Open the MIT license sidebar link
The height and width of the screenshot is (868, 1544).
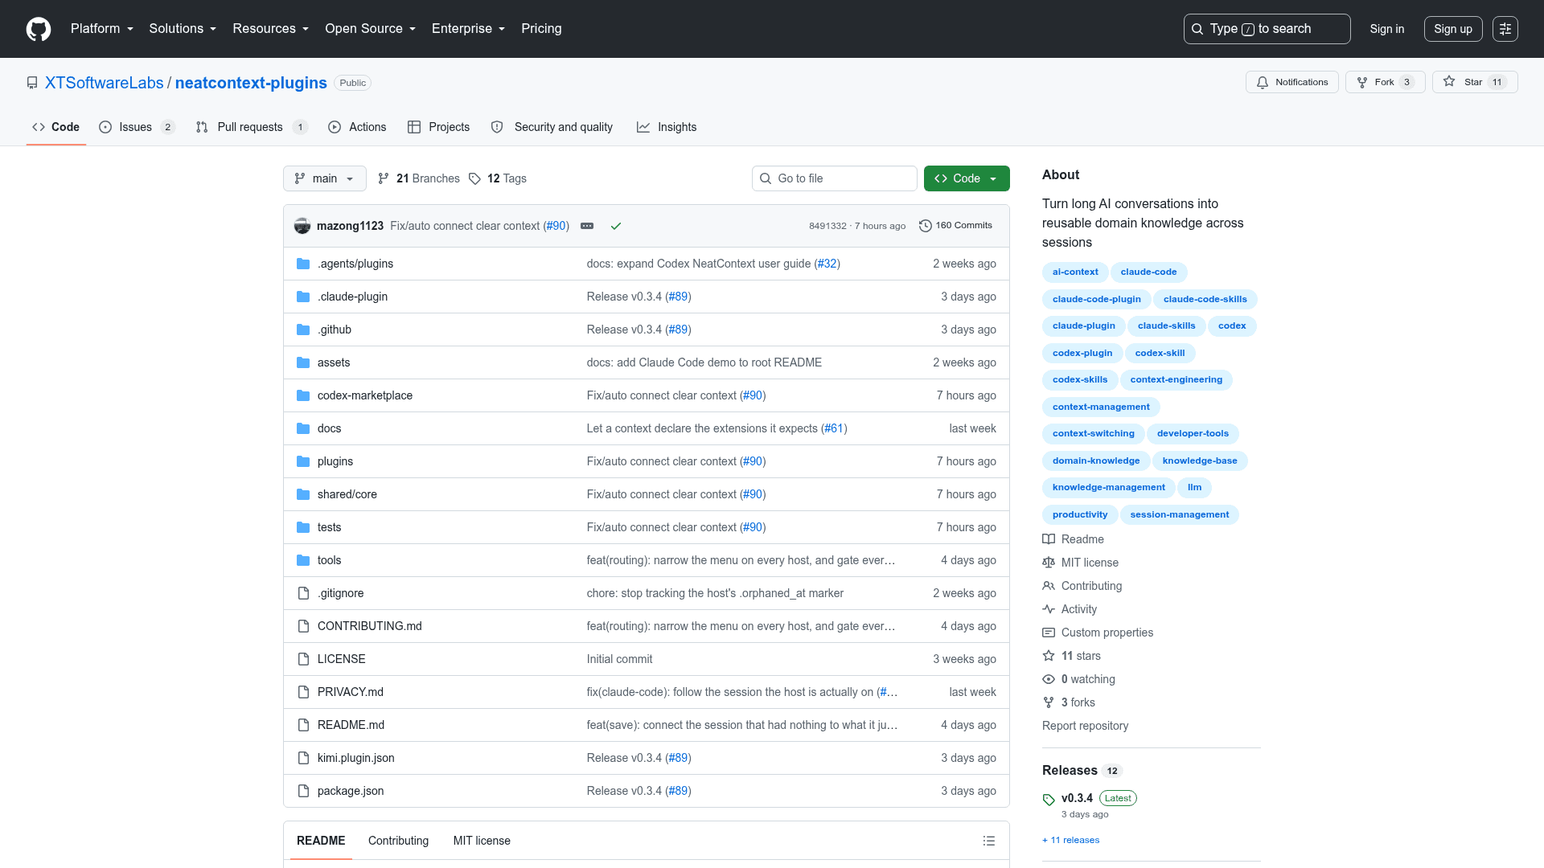pos(1081,563)
